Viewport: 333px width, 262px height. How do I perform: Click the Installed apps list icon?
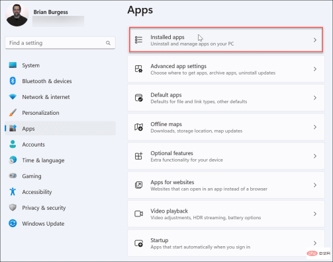(x=138, y=40)
